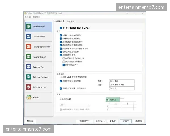Click column A header in preview
The height and width of the screenshot is (136, 170).
pyautogui.click(x=116, y=104)
